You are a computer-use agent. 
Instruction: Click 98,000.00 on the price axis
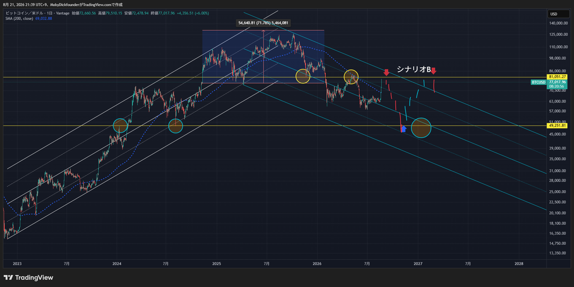click(558, 58)
